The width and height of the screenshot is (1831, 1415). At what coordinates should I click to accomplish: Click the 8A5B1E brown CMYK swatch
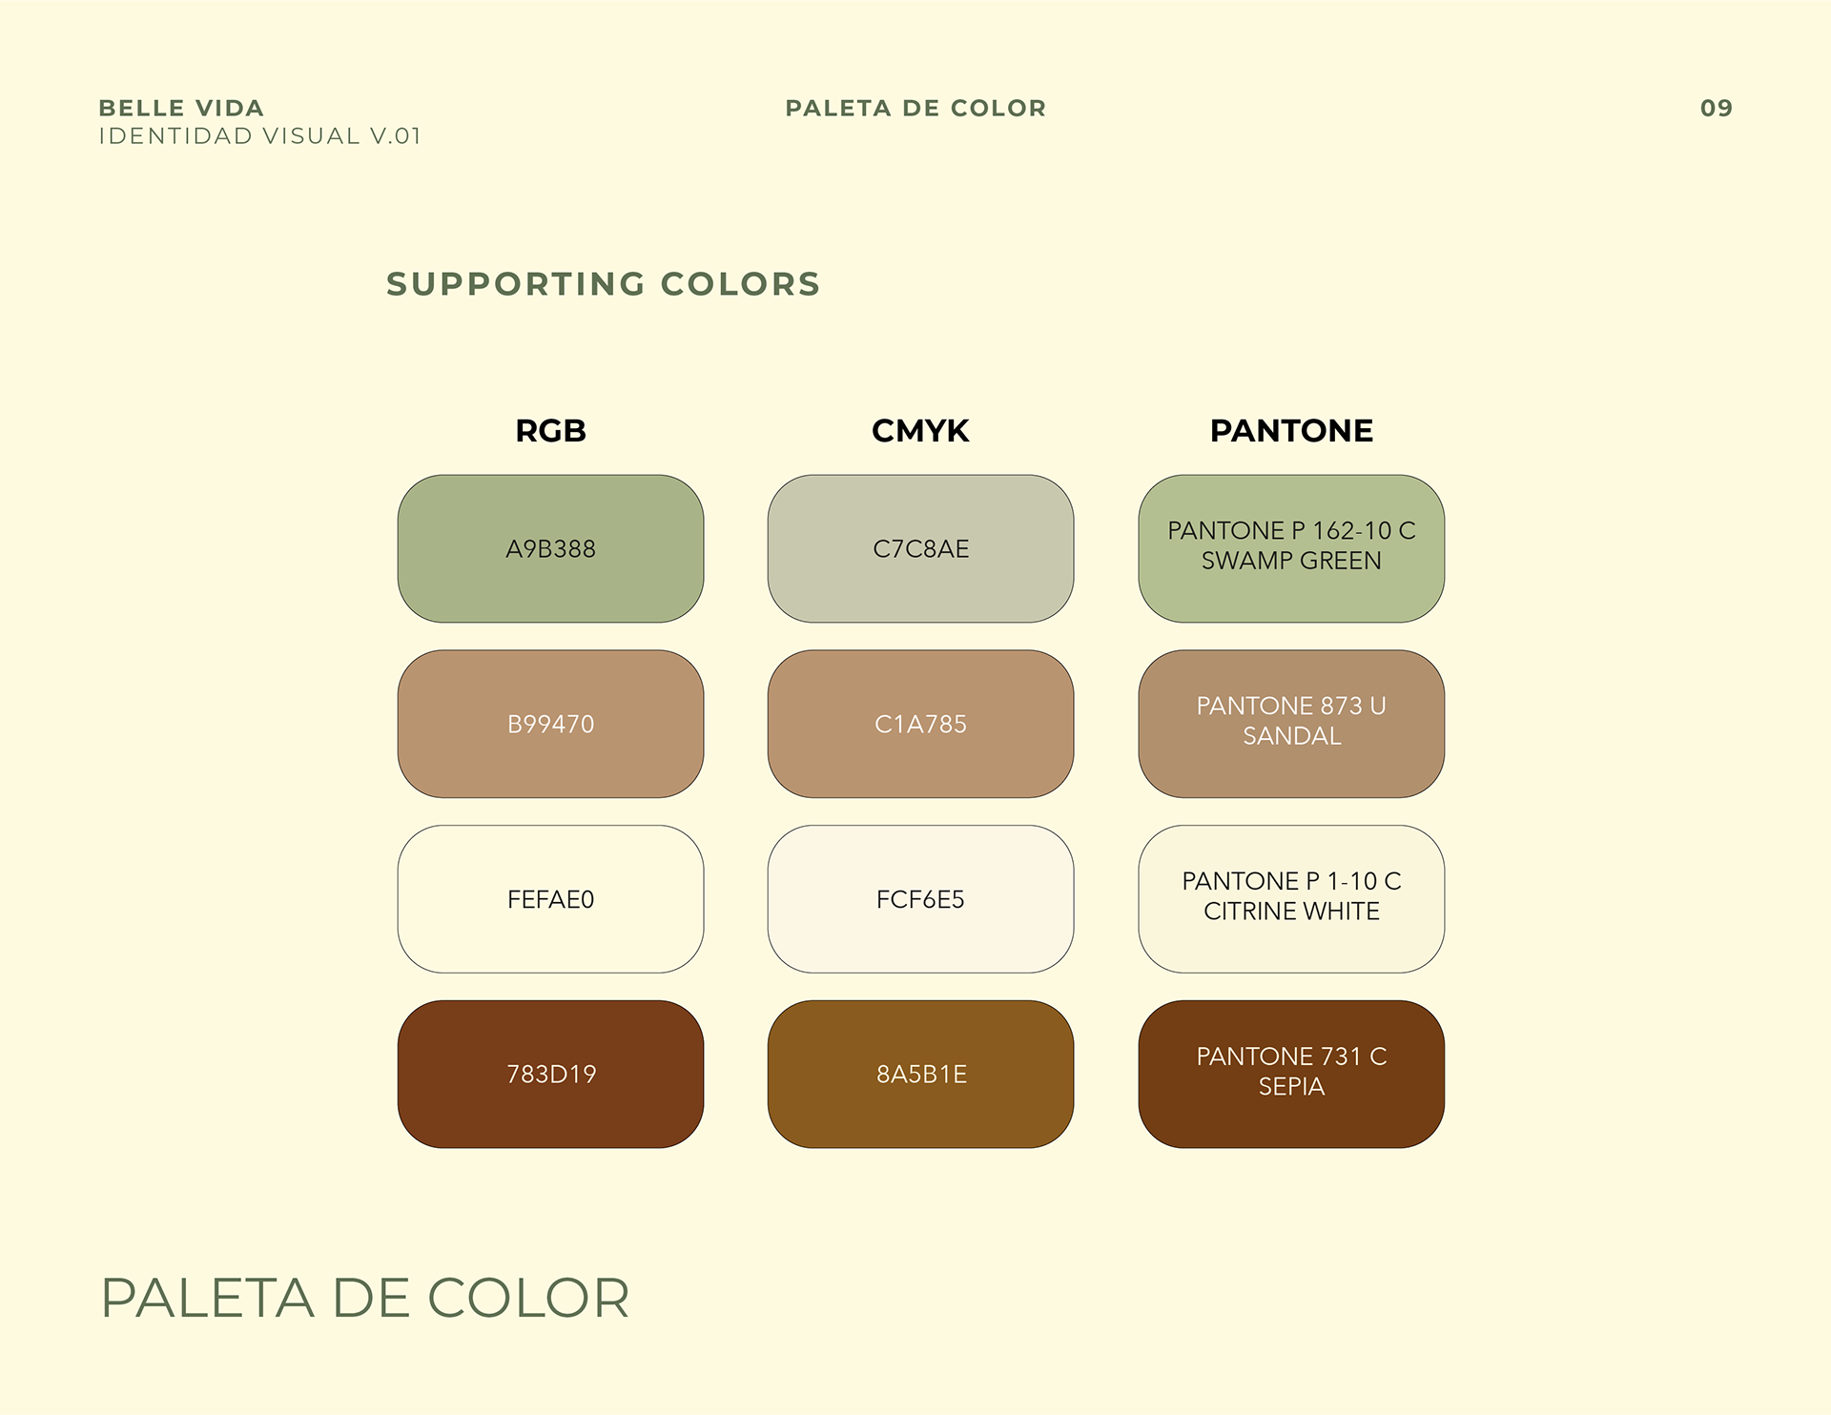920,1074
